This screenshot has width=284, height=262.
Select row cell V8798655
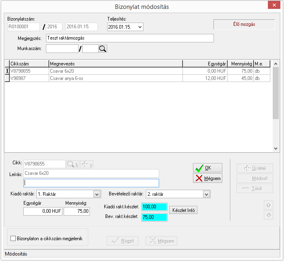[x=29, y=71]
